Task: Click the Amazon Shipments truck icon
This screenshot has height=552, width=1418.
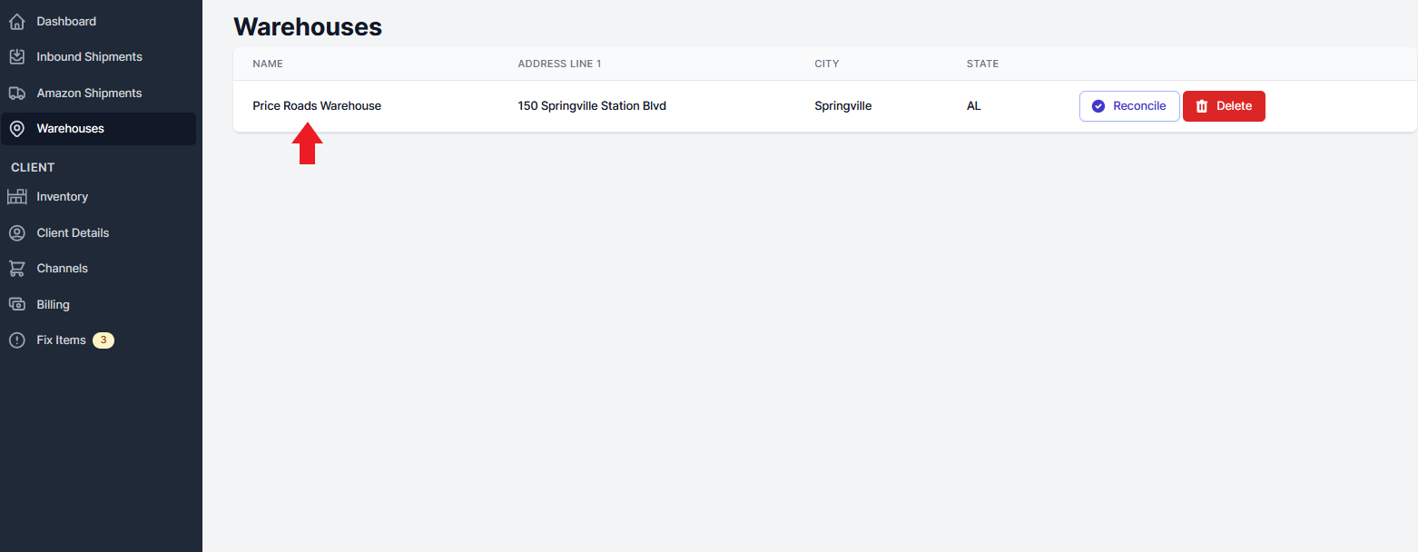Action: pos(16,93)
